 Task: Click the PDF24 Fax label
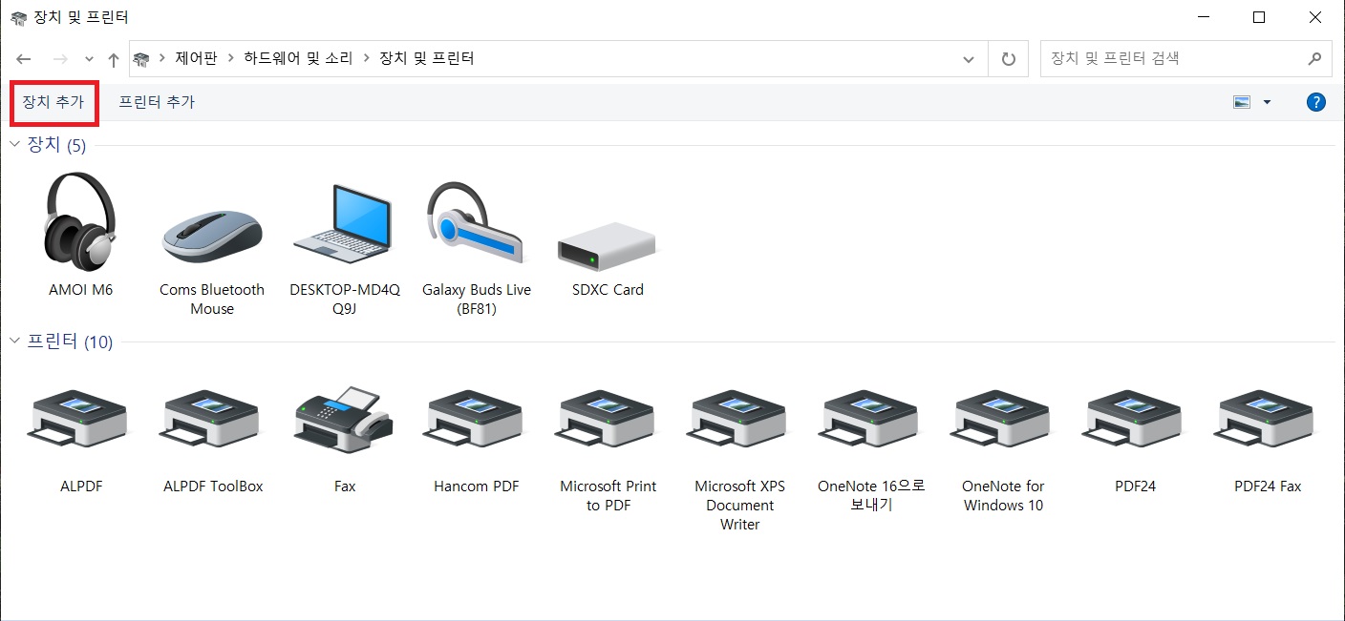pos(1267,486)
